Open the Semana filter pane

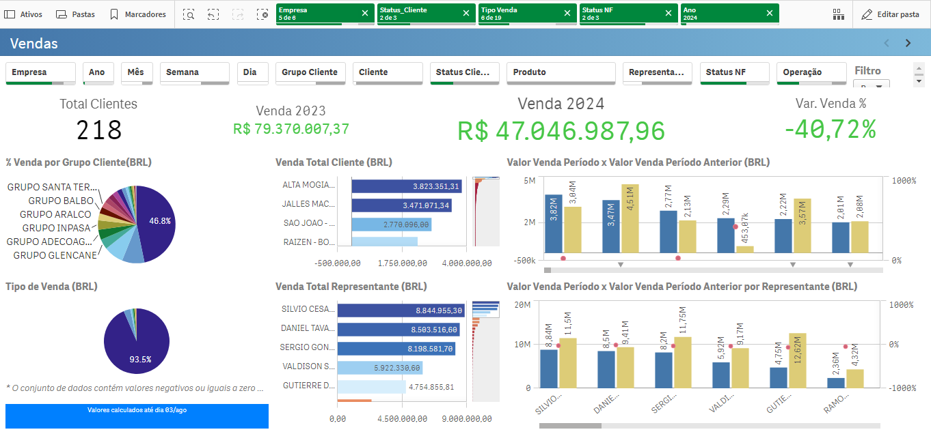coord(195,72)
